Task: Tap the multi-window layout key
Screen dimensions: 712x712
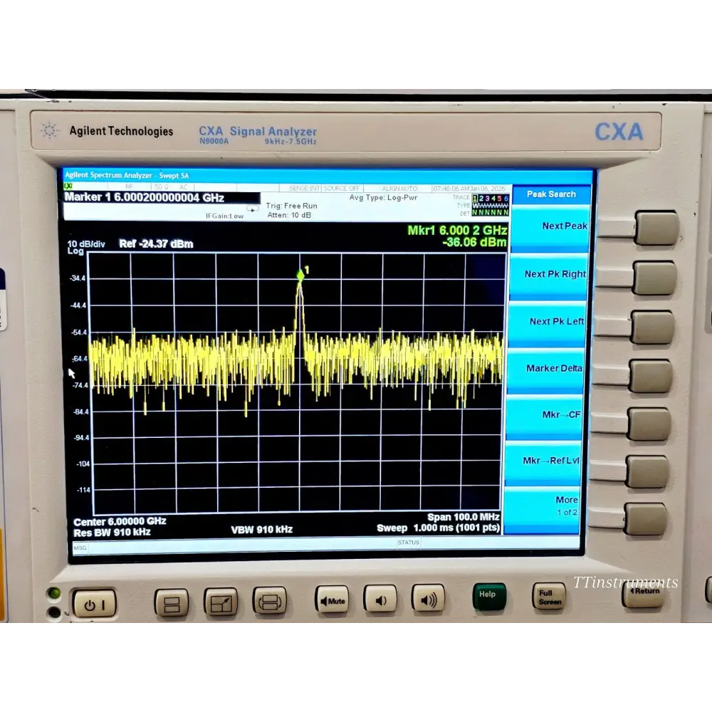Action: pyautogui.click(x=172, y=603)
